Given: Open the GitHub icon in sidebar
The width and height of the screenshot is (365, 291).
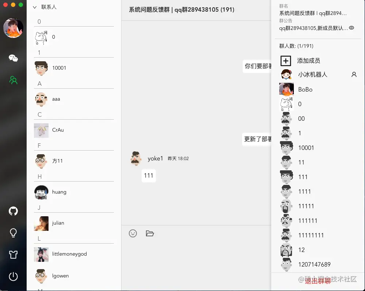Looking at the screenshot, I should (x=13, y=211).
